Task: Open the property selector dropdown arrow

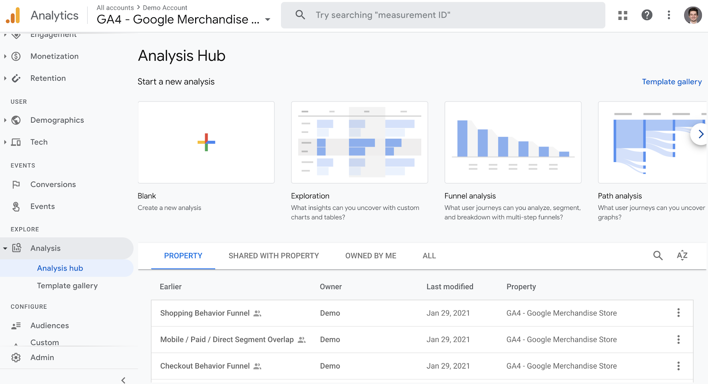Action: click(268, 19)
